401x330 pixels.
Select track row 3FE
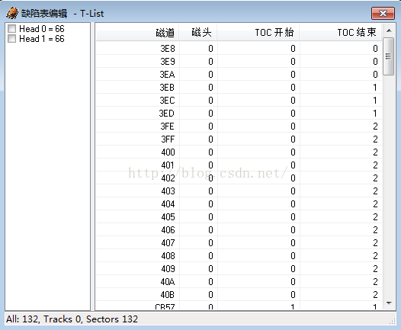coord(239,127)
